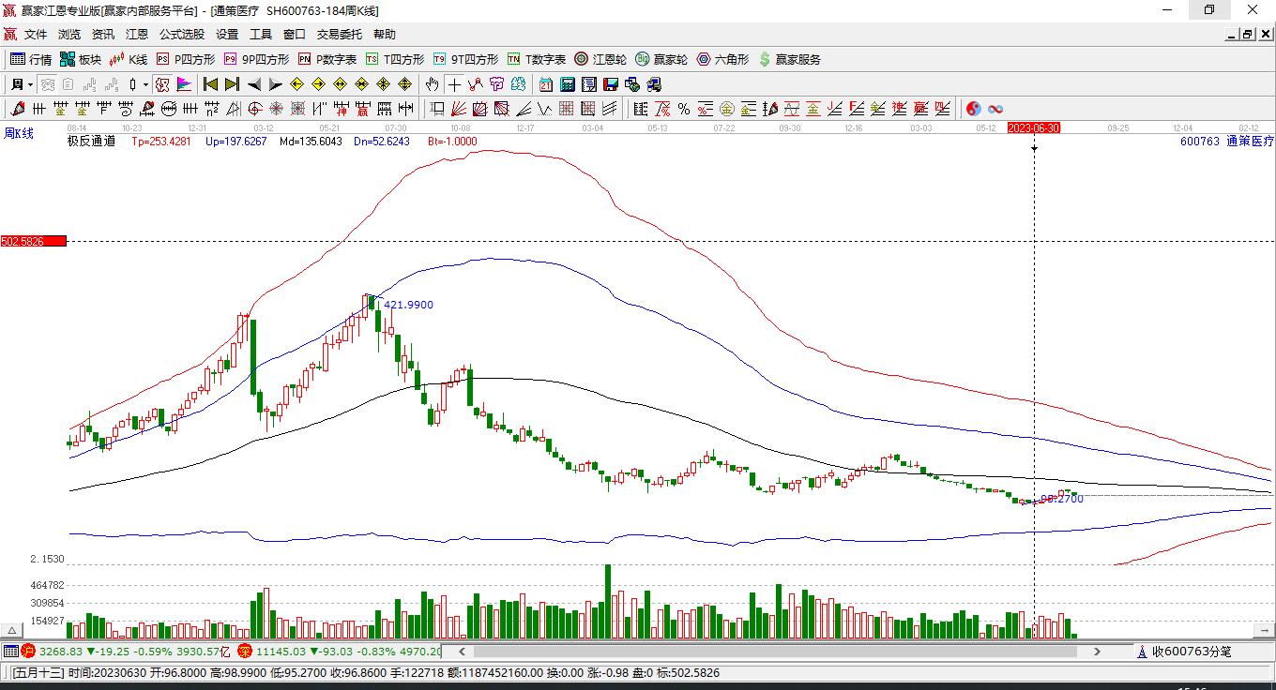Click the red-blue yin-yang icon
1276x690 pixels.
974,109
